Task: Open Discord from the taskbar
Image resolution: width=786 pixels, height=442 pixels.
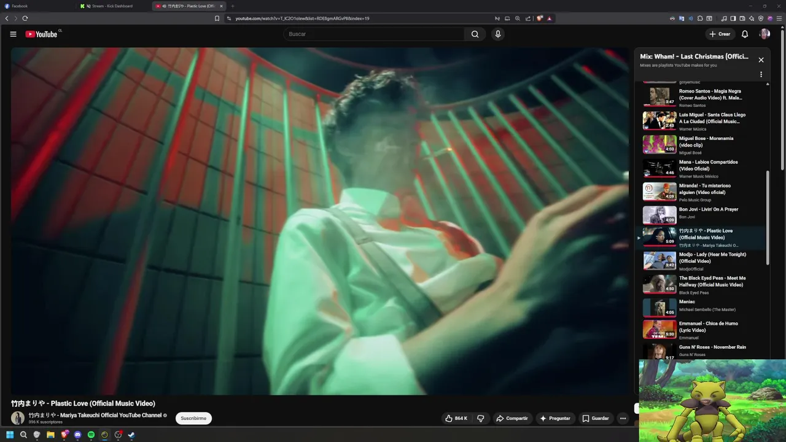Action: (77, 435)
